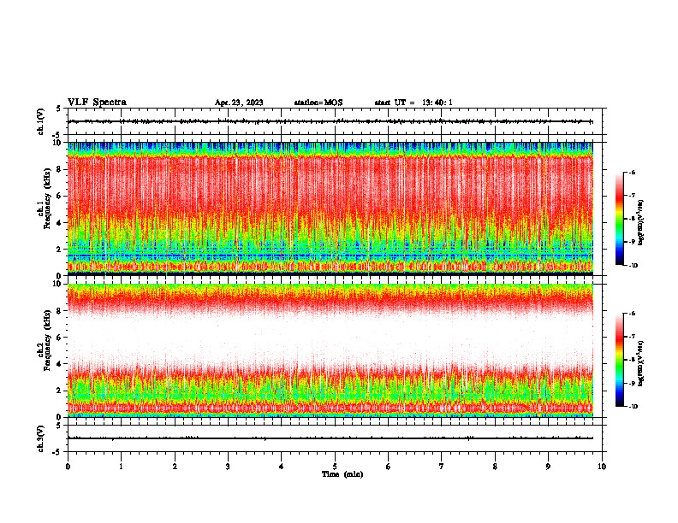Click the ch.1 spectrogram panel

click(330, 209)
